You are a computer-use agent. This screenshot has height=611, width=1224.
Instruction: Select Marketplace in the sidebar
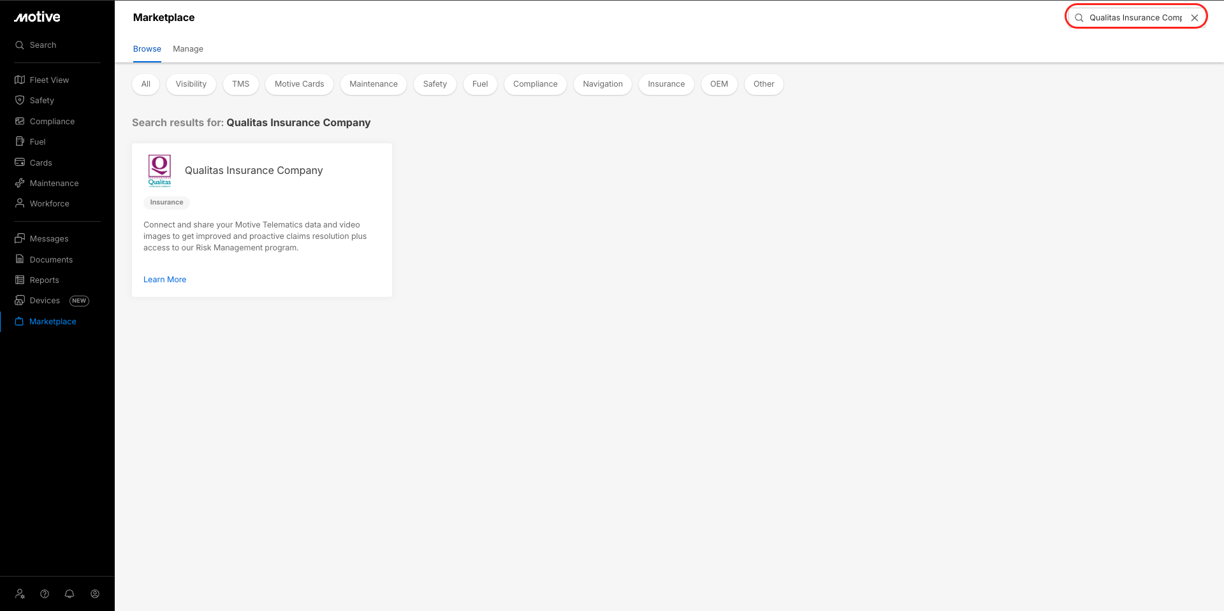click(x=45, y=322)
